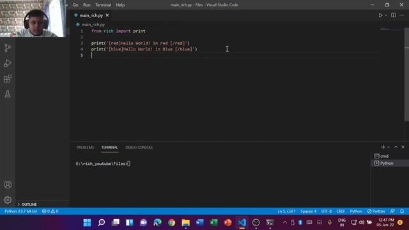The width and height of the screenshot is (409, 230).
Task: Switch to the Debug Console tab
Action: pos(139,148)
